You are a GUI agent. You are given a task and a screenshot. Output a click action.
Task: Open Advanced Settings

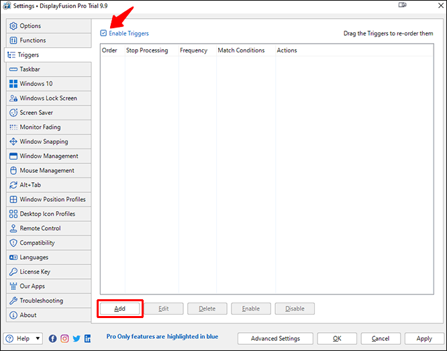pos(275,339)
